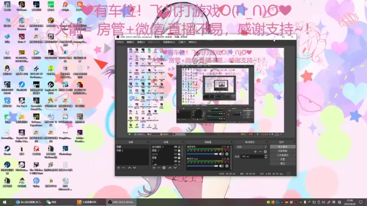Adjust the 桌面音频 volume slider
367x206 pixels.
[202, 154]
